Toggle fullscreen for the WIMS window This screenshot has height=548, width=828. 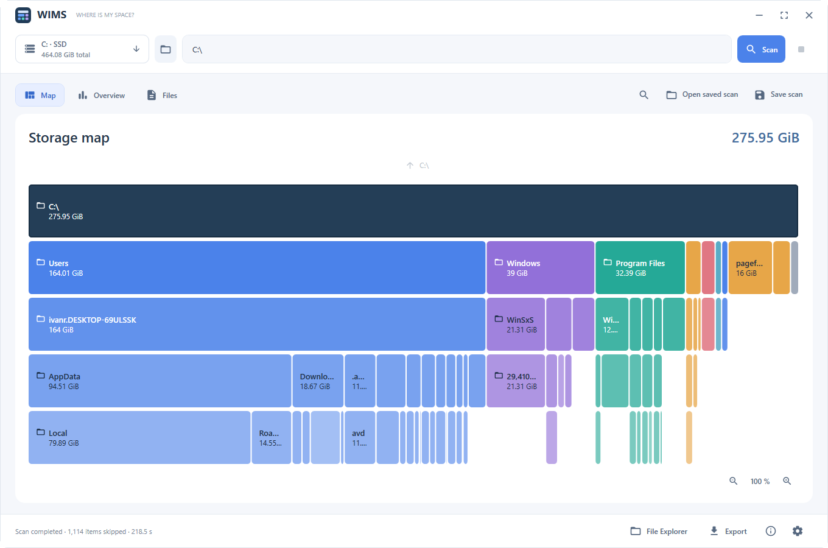coord(784,15)
